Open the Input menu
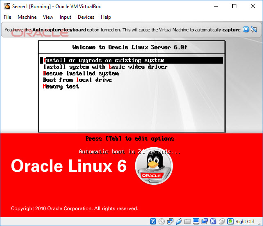 [66, 17]
